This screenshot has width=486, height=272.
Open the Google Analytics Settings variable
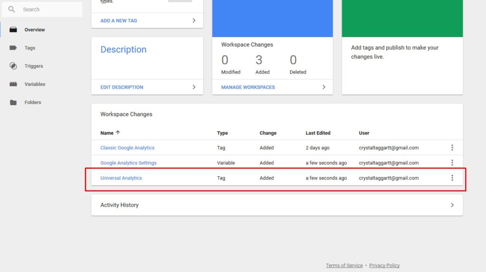point(128,163)
